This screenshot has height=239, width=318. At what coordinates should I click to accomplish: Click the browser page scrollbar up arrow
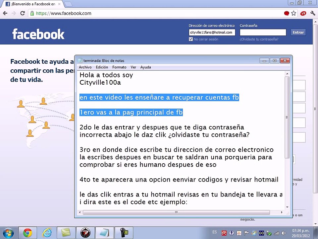tap(315, 22)
